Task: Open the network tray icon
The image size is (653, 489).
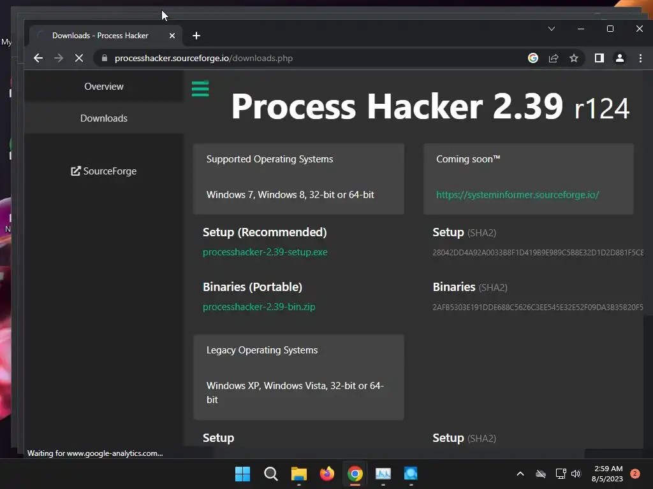Action: click(x=561, y=474)
